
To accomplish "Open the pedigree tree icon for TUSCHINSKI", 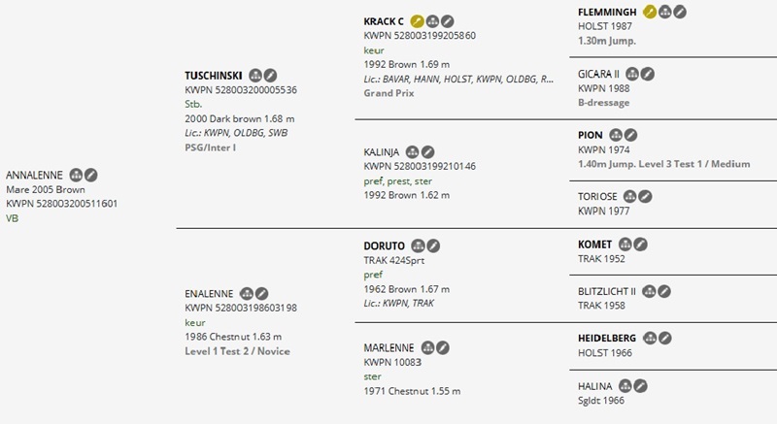I will click(255, 75).
